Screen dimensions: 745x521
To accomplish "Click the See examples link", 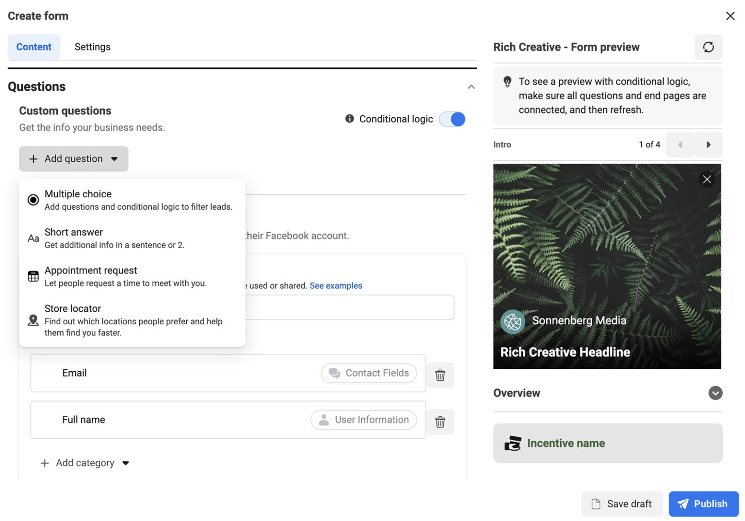I will [x=336, y=285].
